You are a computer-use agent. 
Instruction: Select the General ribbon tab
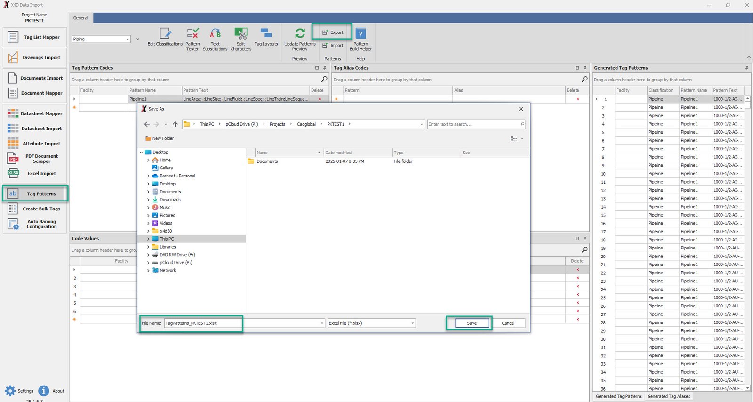click(80, 18)
